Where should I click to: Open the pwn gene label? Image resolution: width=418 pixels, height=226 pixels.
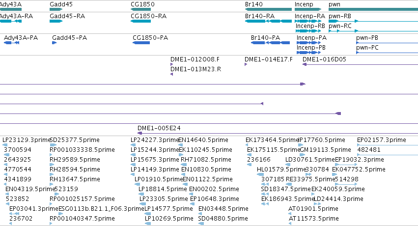[334, 4]
